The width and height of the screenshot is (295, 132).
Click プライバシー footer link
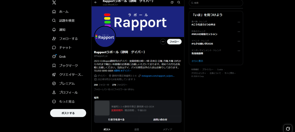coord(208,69)
